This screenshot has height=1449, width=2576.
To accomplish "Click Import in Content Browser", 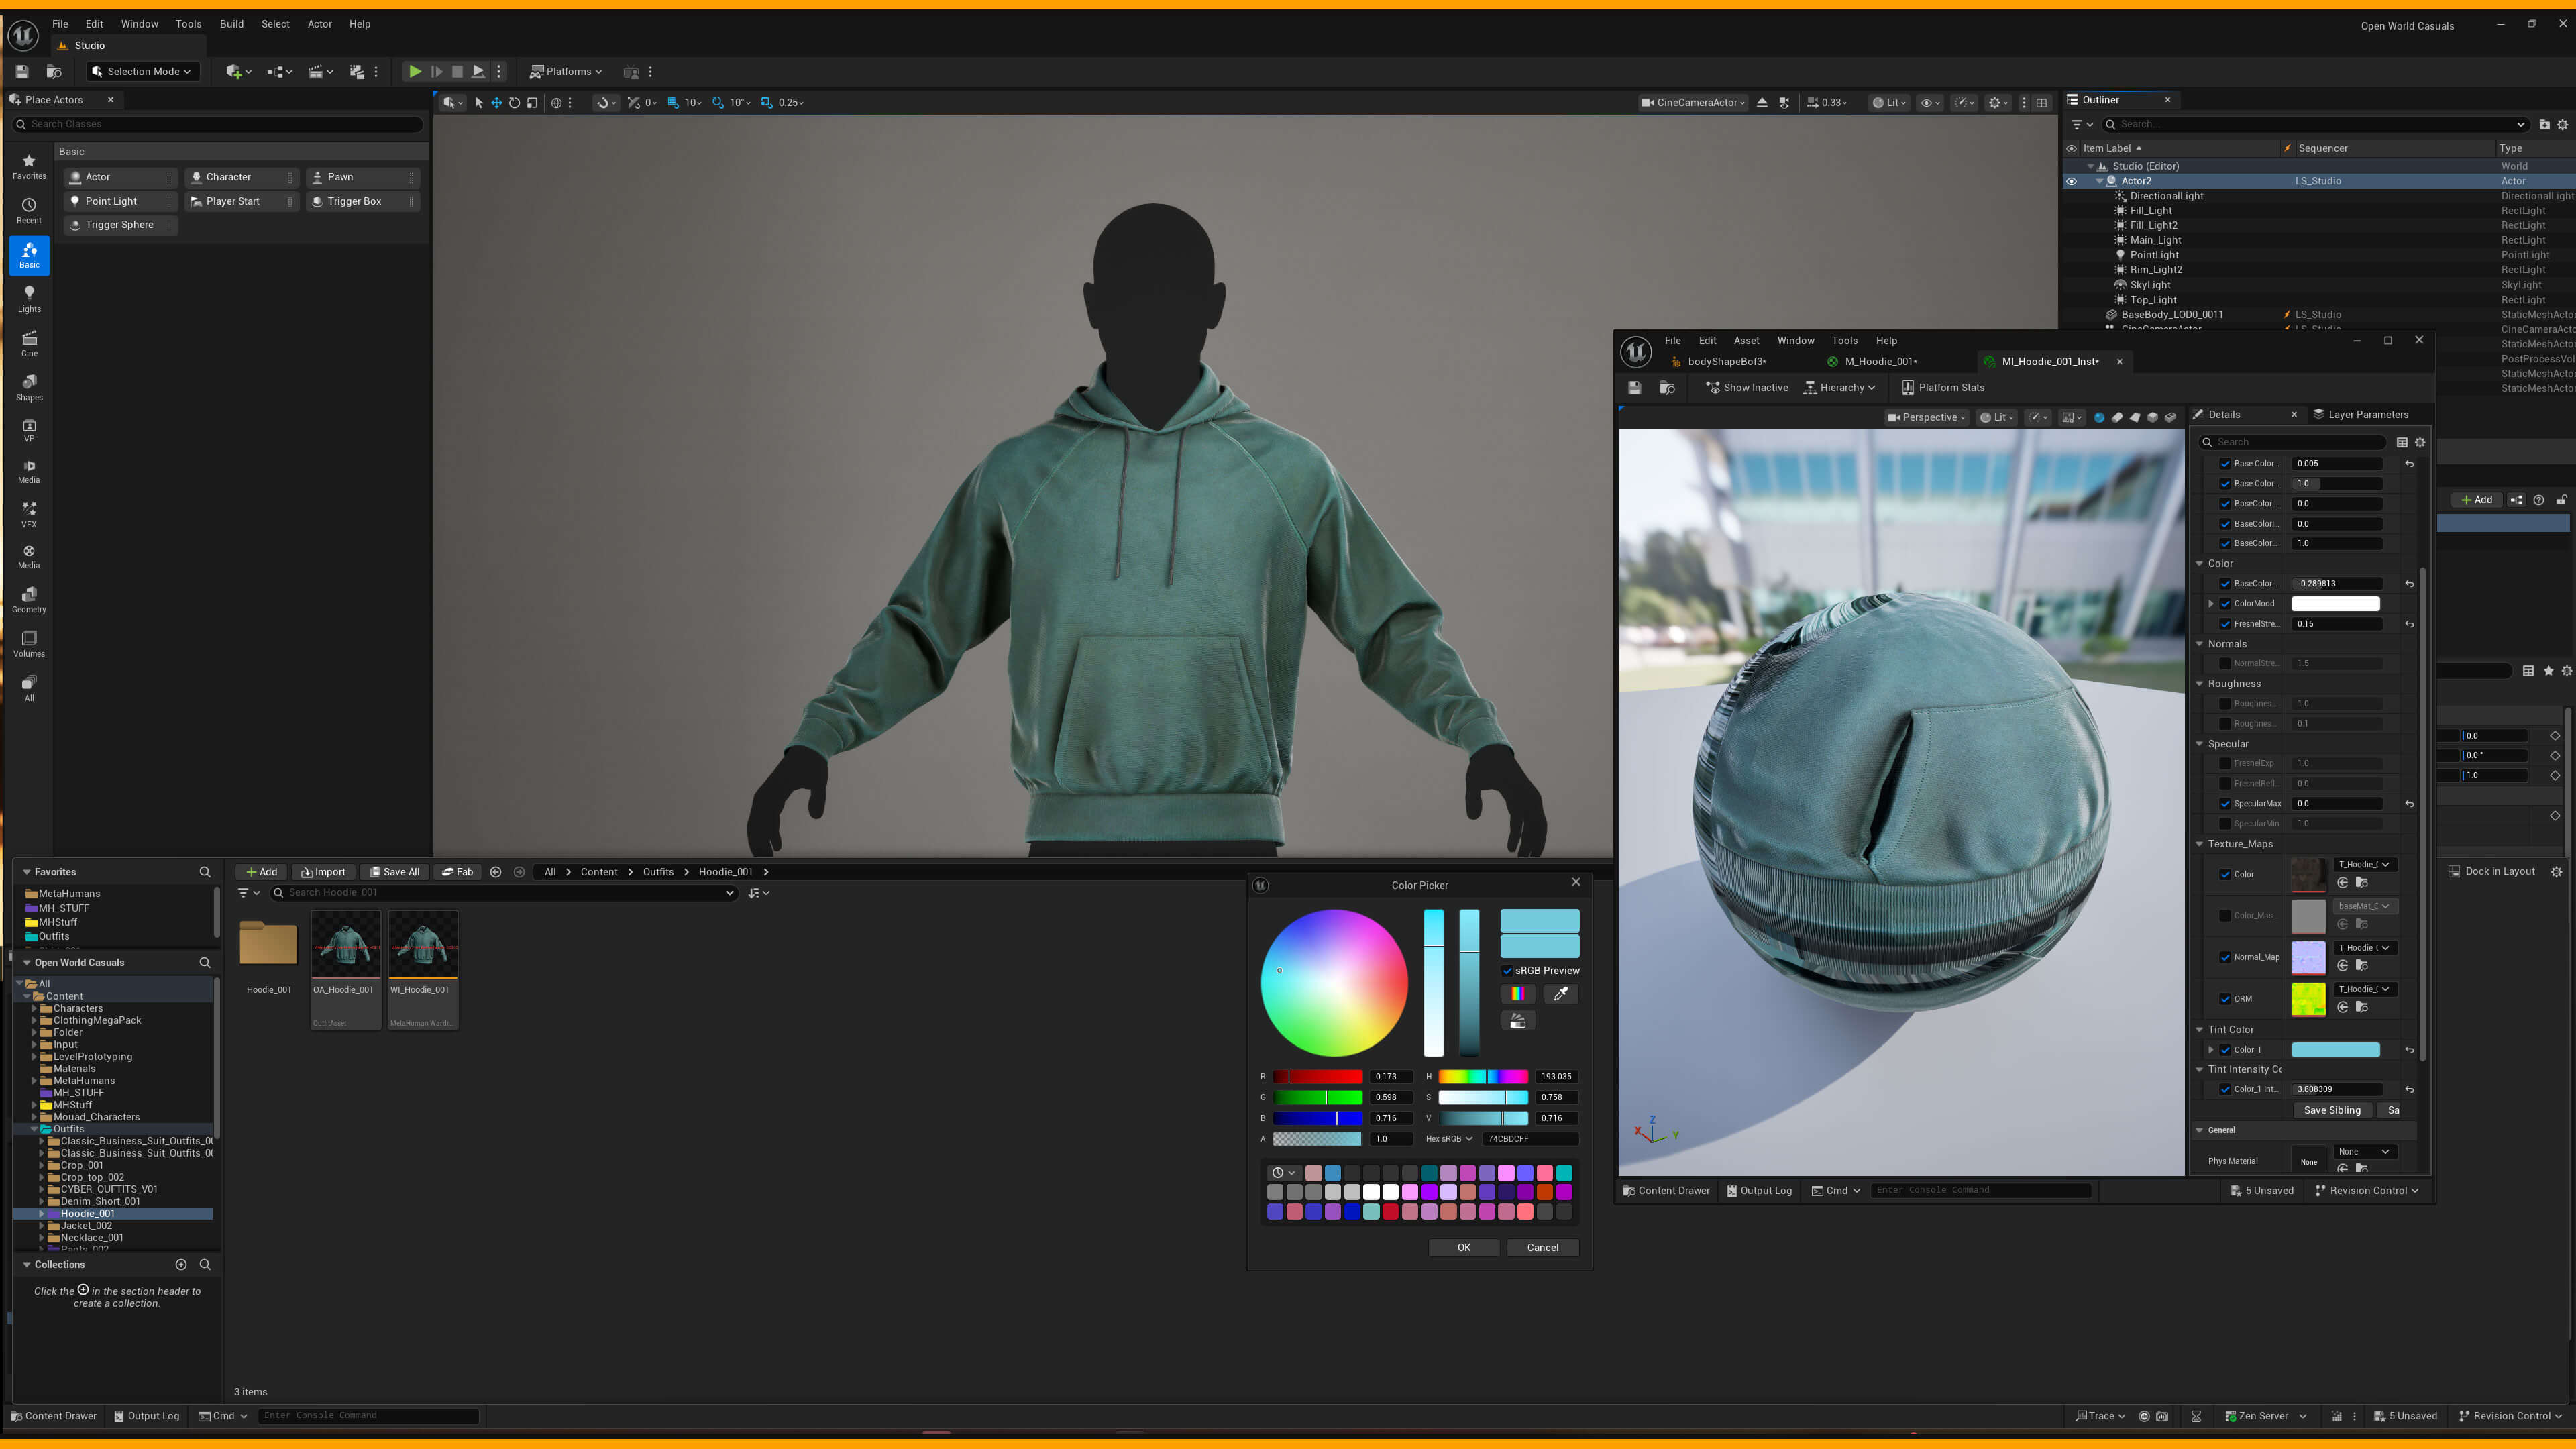I will [x=324, y=873].
